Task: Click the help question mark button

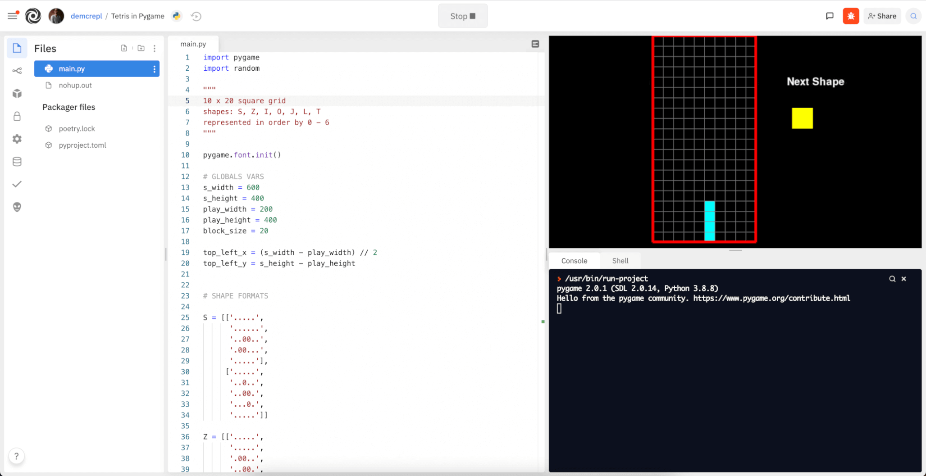Action: (16, 456)
